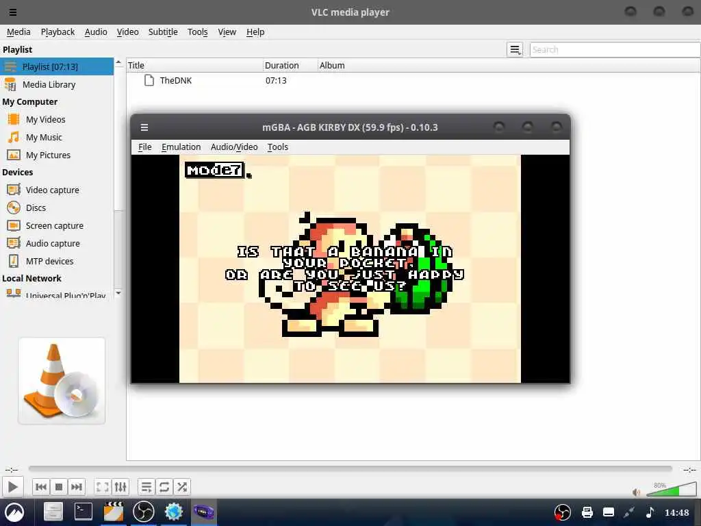Viewport: 701px width, 526px height.
Task: Toggle shuffle random playback in VLC
Action: coord(182,487)
